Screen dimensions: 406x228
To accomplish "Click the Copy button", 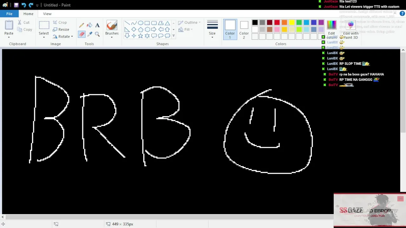I will tap(25, 29).
